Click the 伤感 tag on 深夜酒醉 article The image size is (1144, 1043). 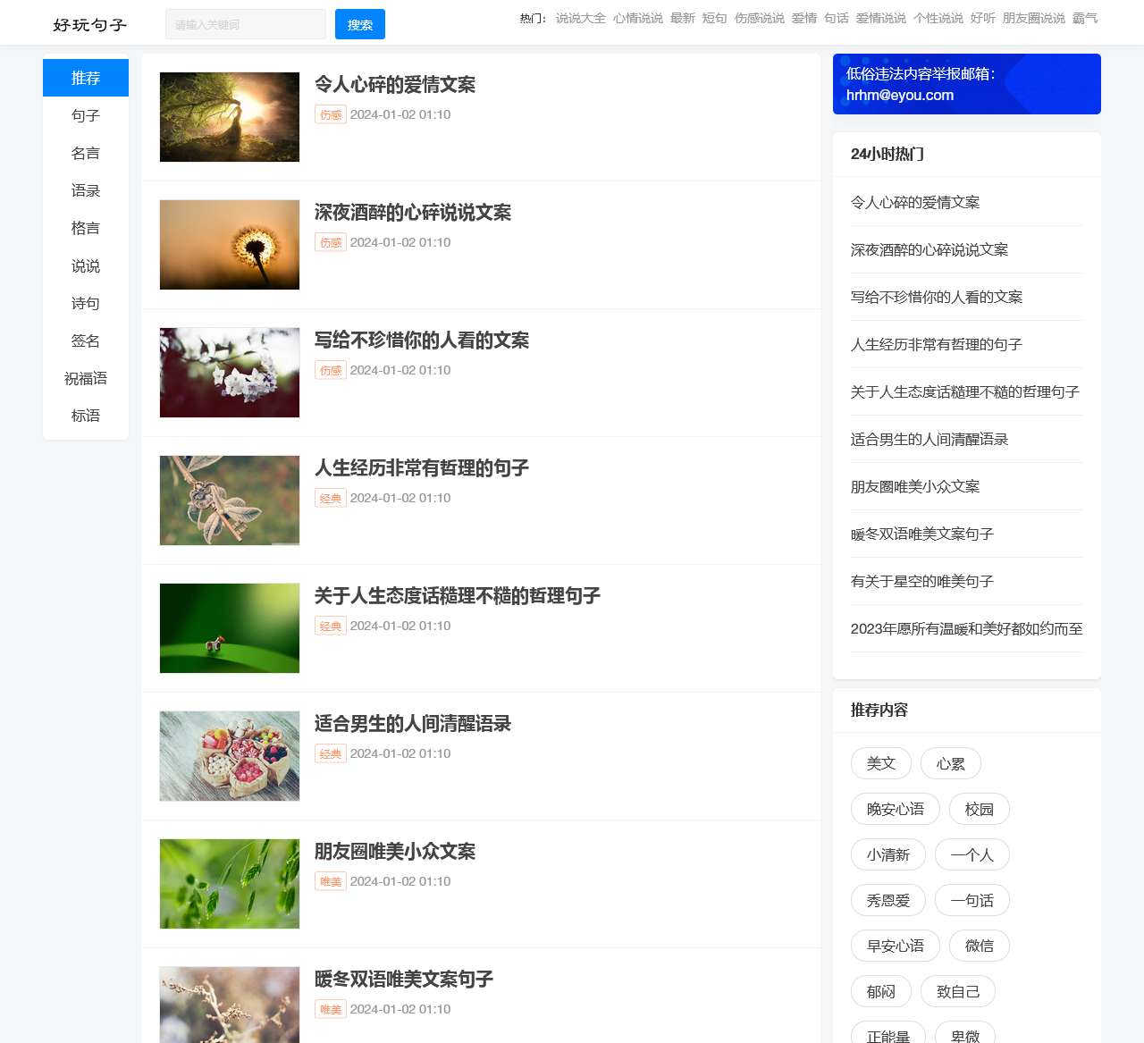click(x=331, y=242)
